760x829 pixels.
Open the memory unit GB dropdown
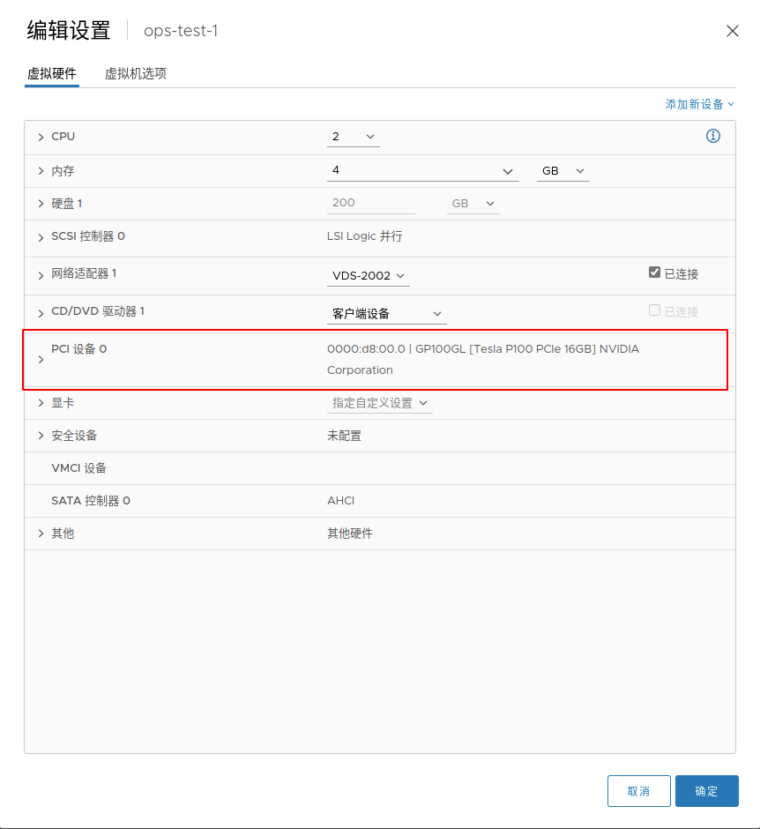point(563,170)
